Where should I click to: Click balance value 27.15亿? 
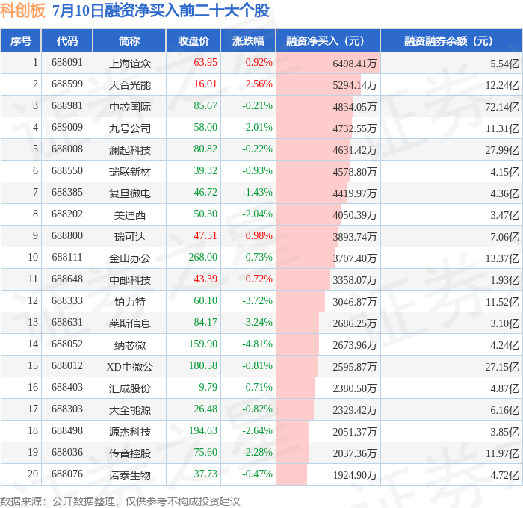(502, 367)
